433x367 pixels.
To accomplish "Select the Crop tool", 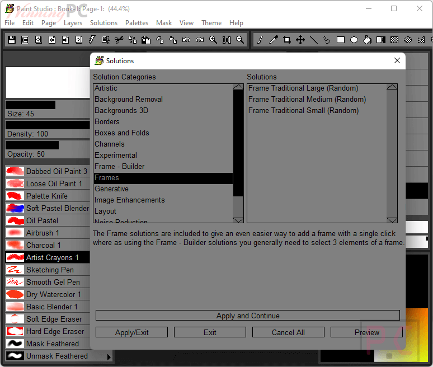I will coord(287,40).
